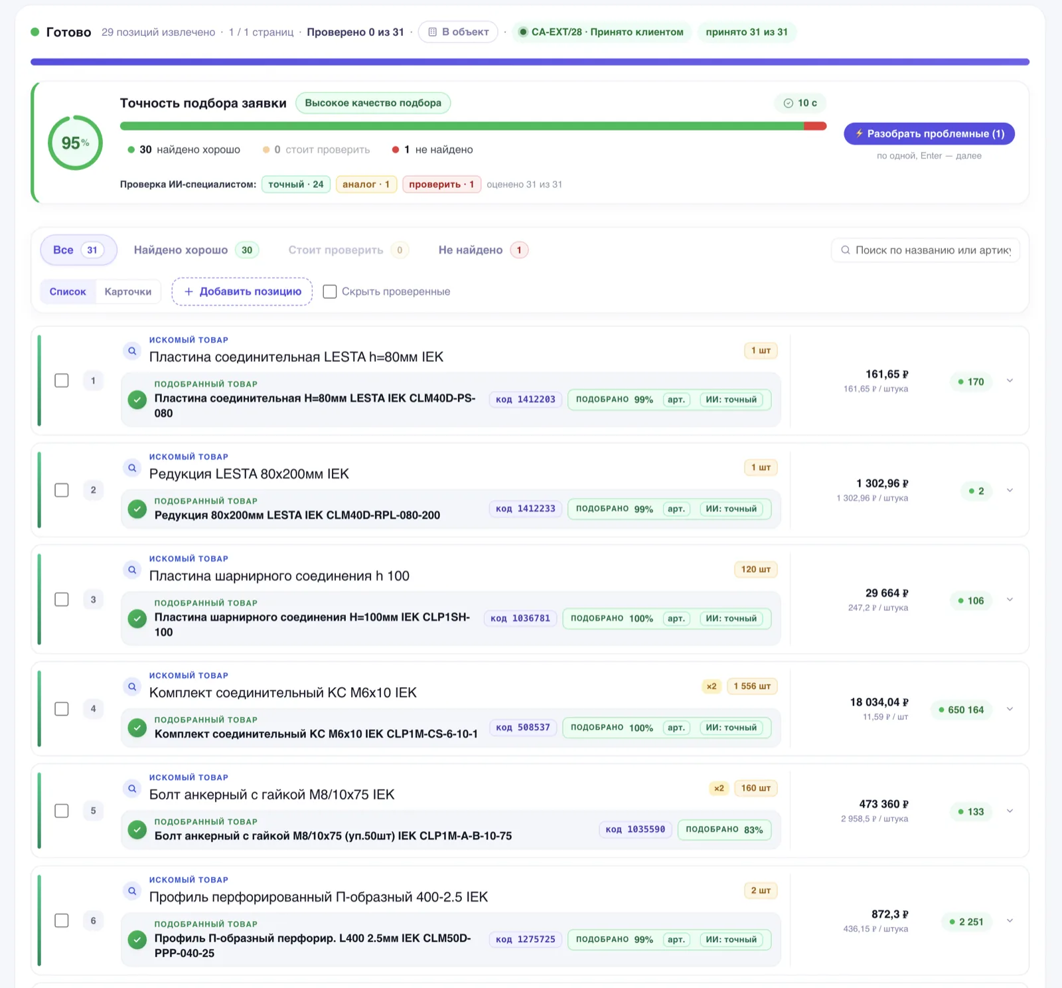1062x988 pixels.
Task: Click the 95% accuracy circle indicator
Action: point(75,143)
